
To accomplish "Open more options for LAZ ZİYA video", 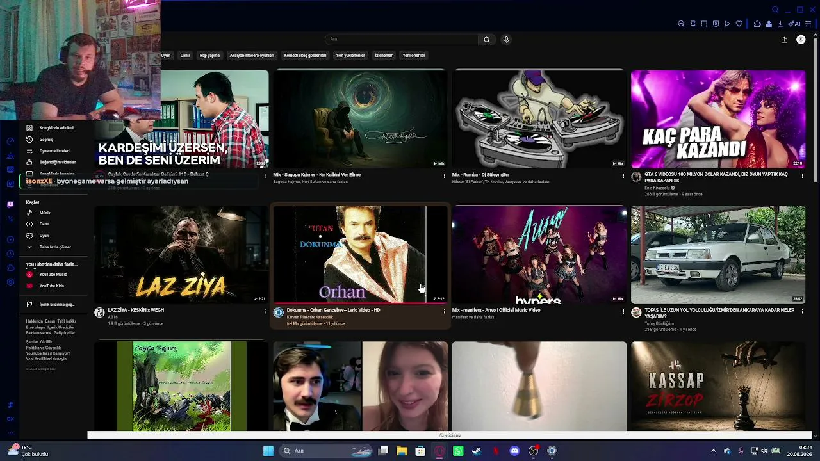I will [x=265, y=311].
